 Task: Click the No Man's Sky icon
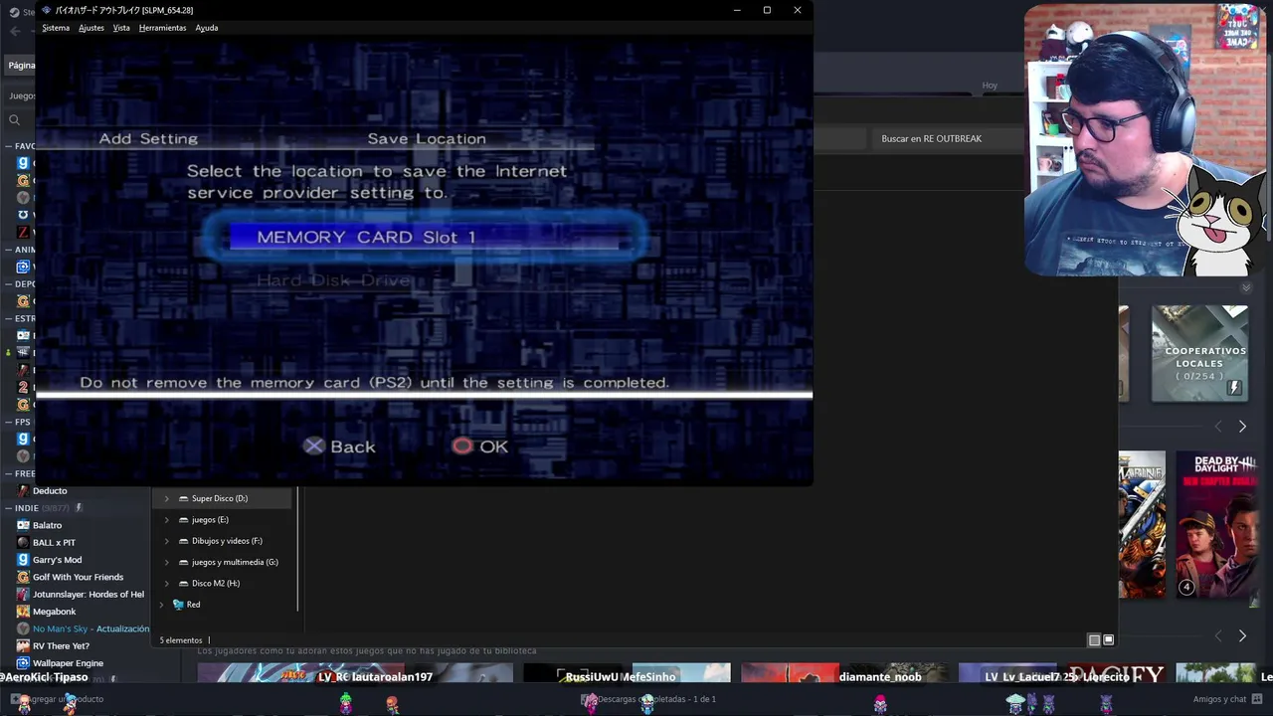pyautogui.click(x=23, y=628)
